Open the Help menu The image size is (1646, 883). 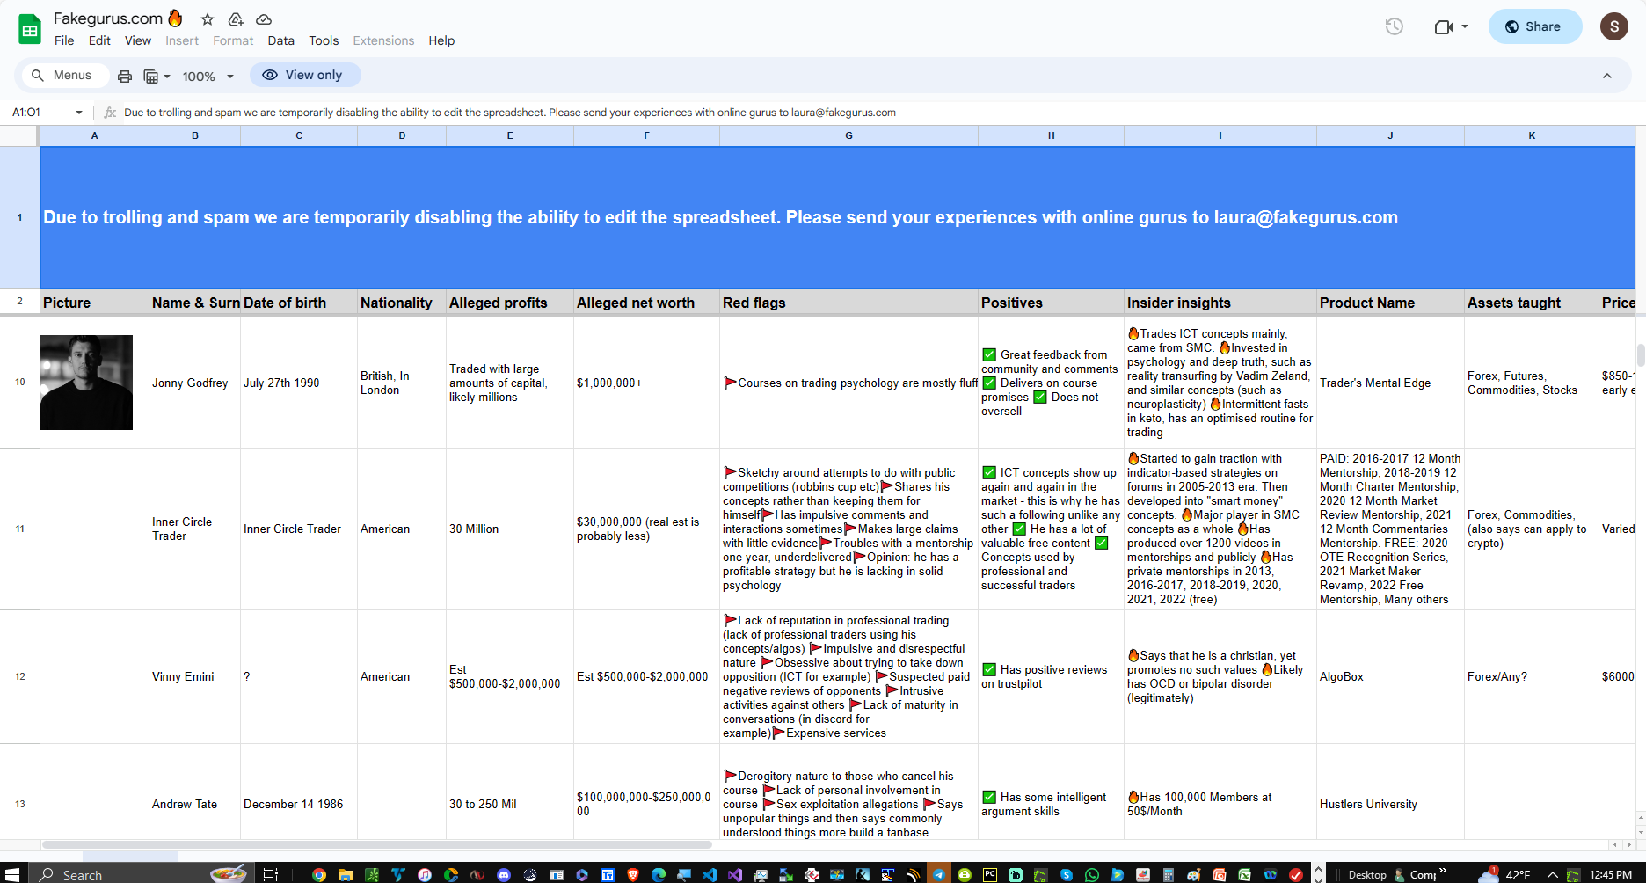(441, 40)
